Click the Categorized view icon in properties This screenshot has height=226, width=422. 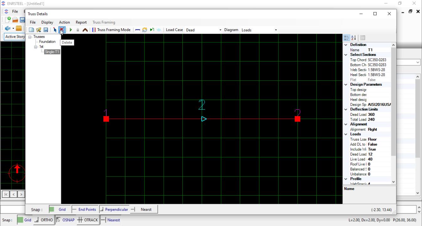pos(346,38)
